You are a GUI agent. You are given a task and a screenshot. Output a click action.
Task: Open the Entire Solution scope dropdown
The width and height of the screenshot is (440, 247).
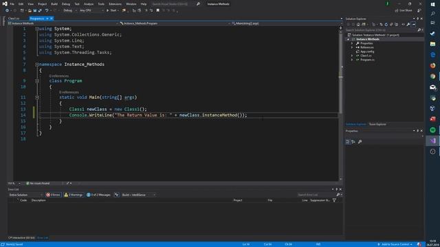(25, 195)
